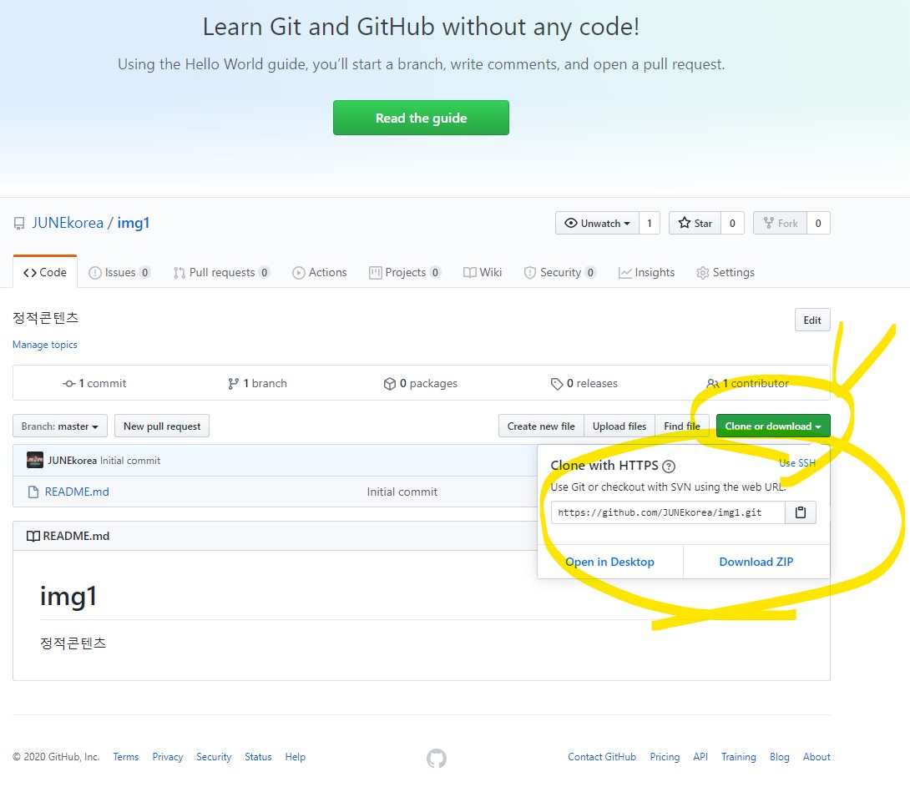910x792 pixels.
Task: Open the footer Security link
Action: coord(214,757)
